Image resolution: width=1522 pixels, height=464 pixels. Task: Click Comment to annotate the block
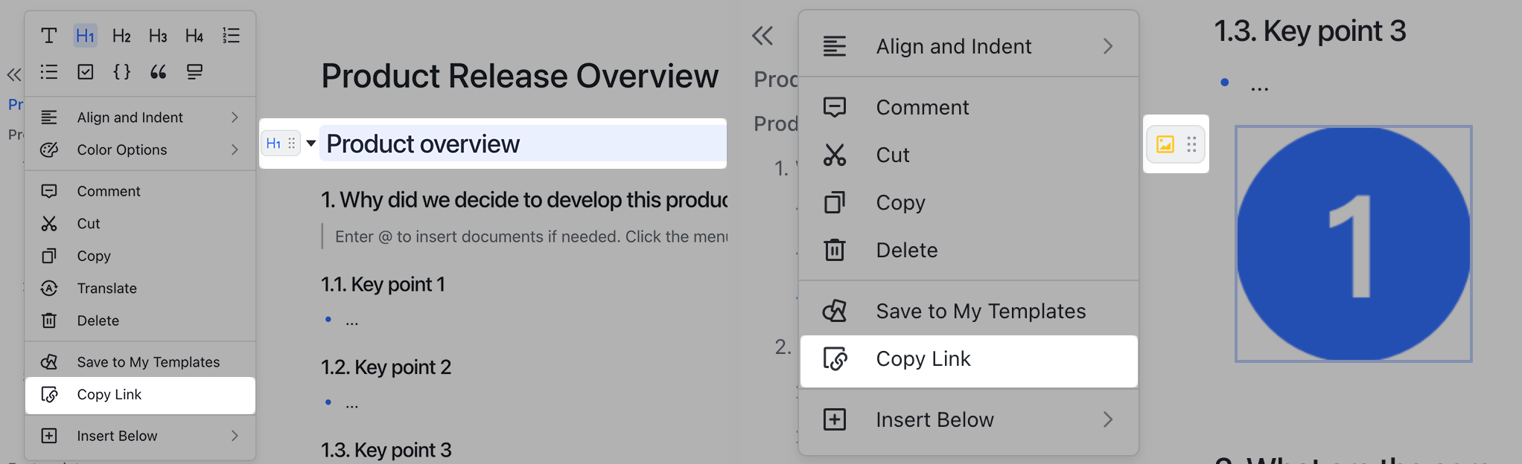[x=923, y=106]
